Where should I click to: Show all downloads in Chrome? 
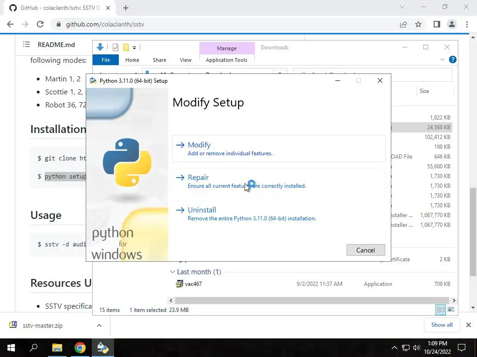(x=442, y=325)
